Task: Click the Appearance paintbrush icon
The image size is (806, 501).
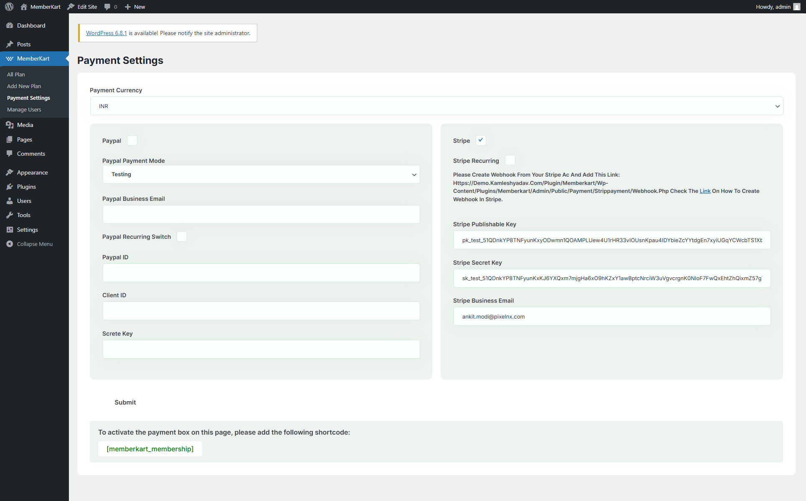Action: (x=10, y=172)
